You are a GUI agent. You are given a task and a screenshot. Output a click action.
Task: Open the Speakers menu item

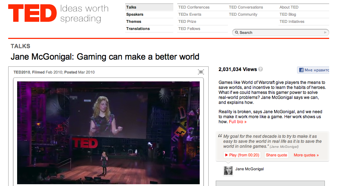coord(135,14)
